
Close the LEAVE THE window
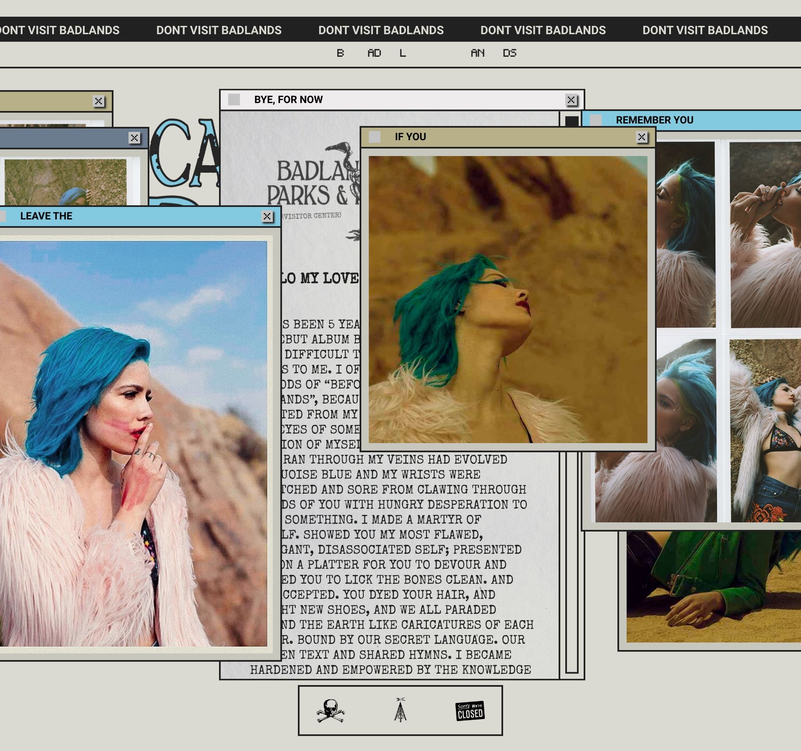point(267,216)
